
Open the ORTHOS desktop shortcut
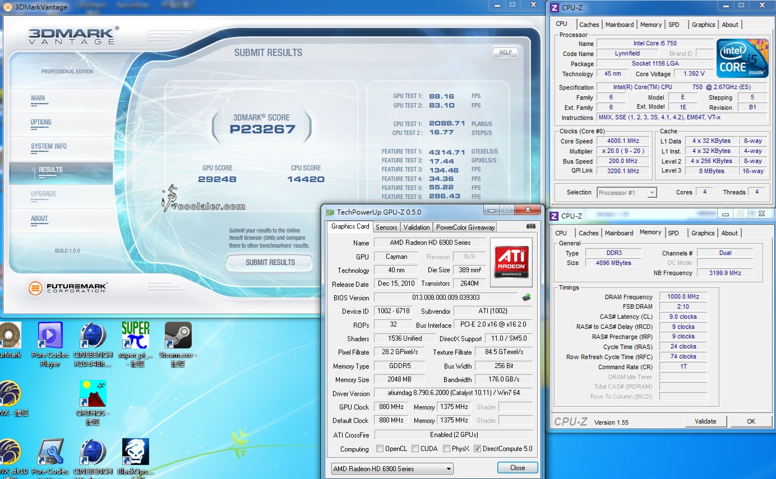[93, 402]
